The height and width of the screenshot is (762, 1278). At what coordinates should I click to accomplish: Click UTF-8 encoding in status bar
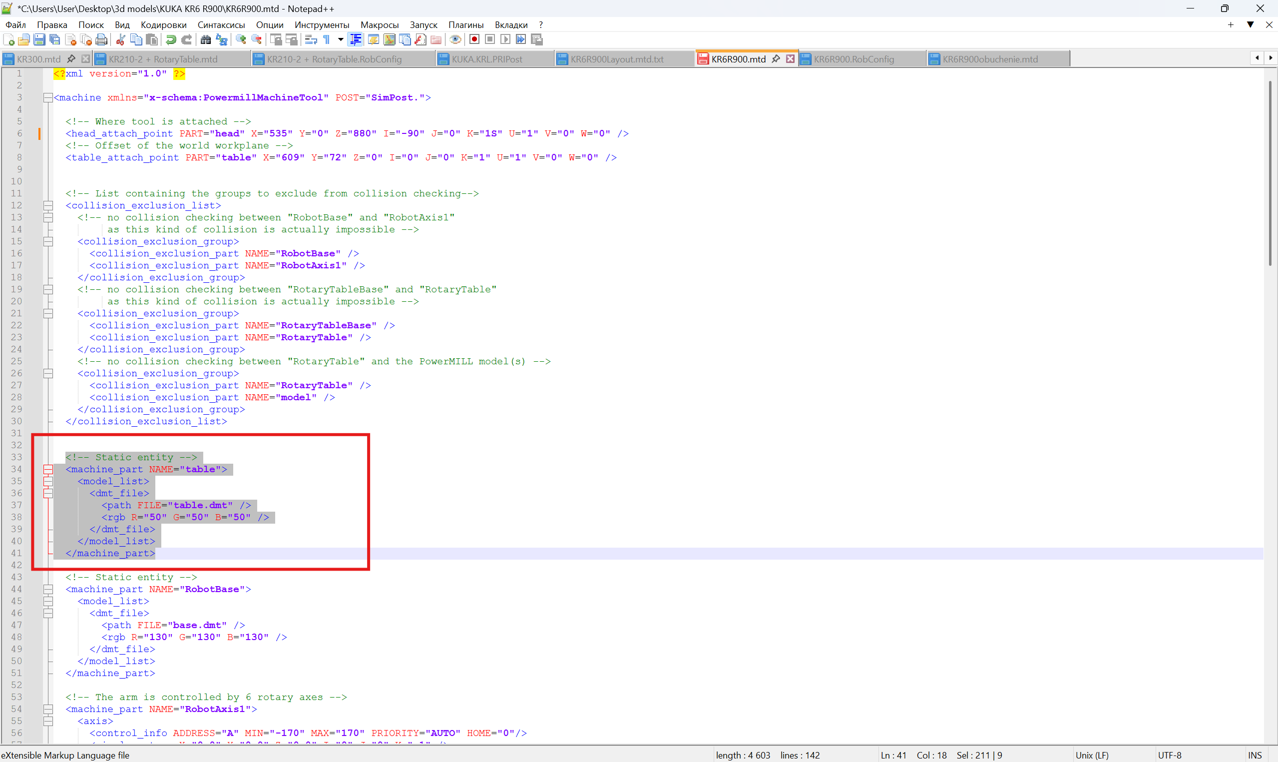1170,756
